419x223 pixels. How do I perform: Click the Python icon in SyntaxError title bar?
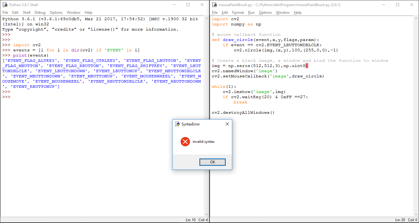pyautogui.click(x=177, y=124)
